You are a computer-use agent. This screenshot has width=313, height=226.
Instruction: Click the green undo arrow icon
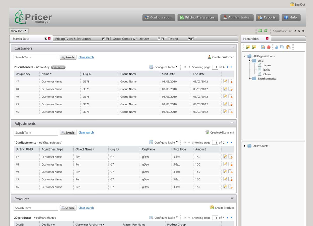click(x=260, y=31)
